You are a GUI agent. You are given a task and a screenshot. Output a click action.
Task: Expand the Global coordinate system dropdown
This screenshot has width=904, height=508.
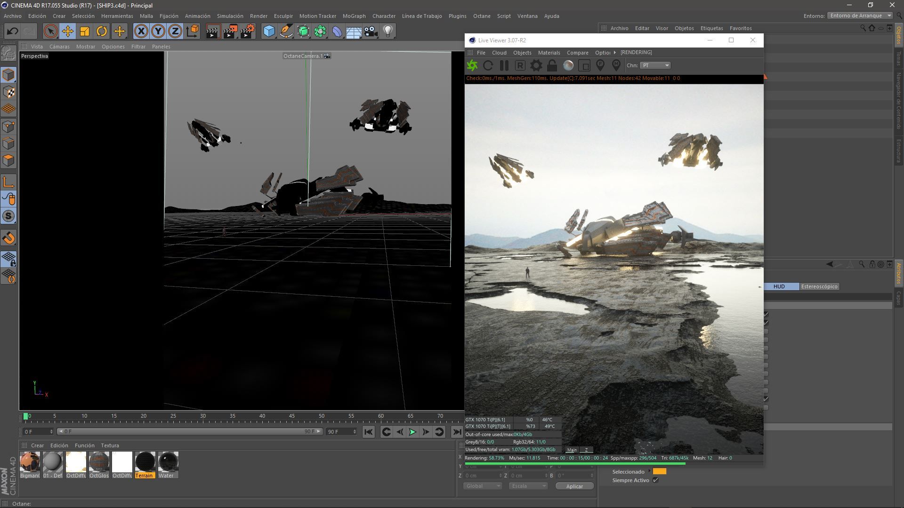pyautogui.click(x=483, y=486)
